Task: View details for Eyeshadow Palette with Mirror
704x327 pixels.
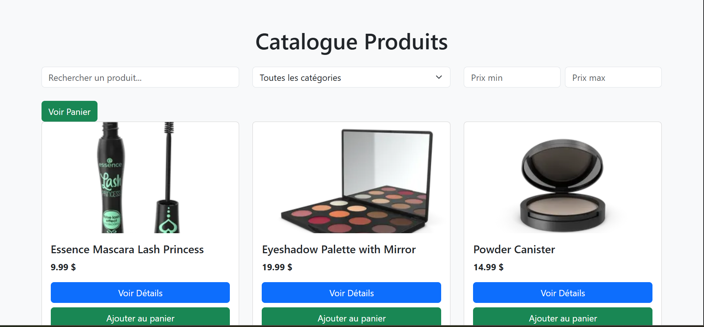Action: 351,293
